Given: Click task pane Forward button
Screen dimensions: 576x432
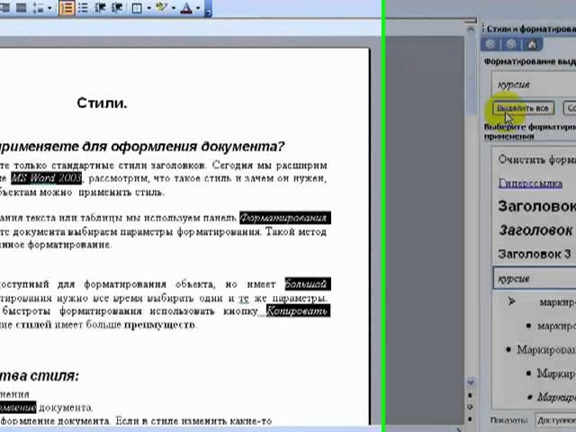Looking at the screenshot, I should pos(511,44).
